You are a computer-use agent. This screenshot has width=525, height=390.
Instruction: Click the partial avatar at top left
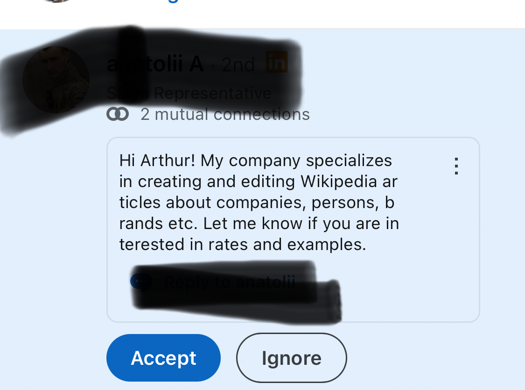(x=56, y=1)
